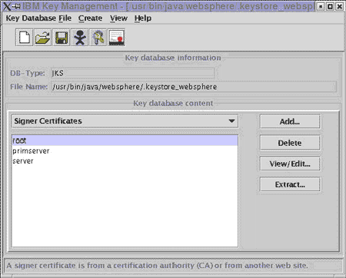Open the Signer Certificates combo box
The height and width of the screenshot is (278, 346).
point(125,121)
